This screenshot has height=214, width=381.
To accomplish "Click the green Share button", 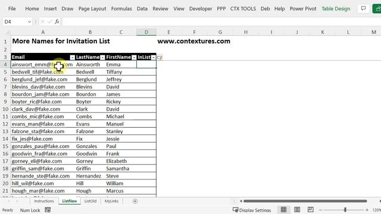I will [x=377, y=8].
